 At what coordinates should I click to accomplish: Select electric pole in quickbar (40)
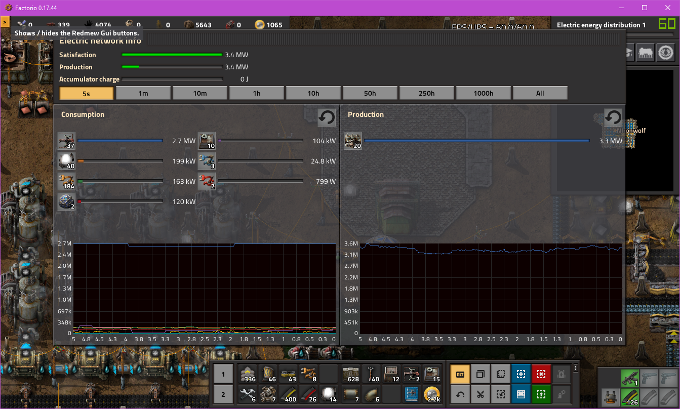pos(371,374)
